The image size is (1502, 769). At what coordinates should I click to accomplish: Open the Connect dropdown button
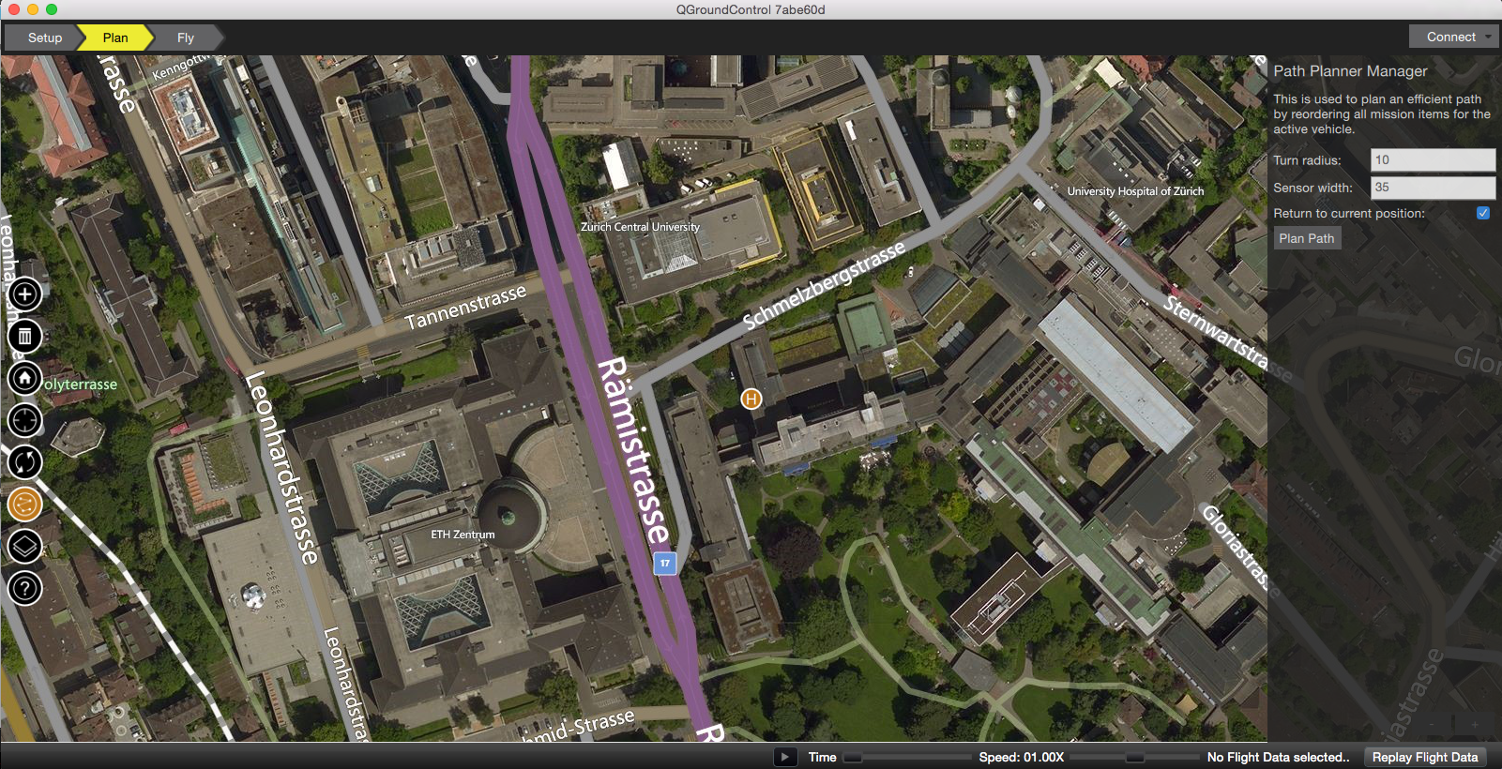pos(1453,37)
